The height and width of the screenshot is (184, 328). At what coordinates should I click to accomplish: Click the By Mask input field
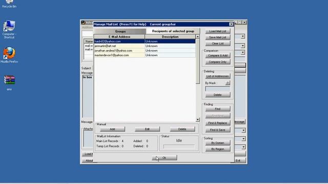tap(217, 89)
